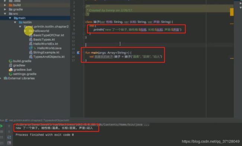
Task: Open HelloWorldEx.kt from the project tree
Action: click(x=46, y=44)
